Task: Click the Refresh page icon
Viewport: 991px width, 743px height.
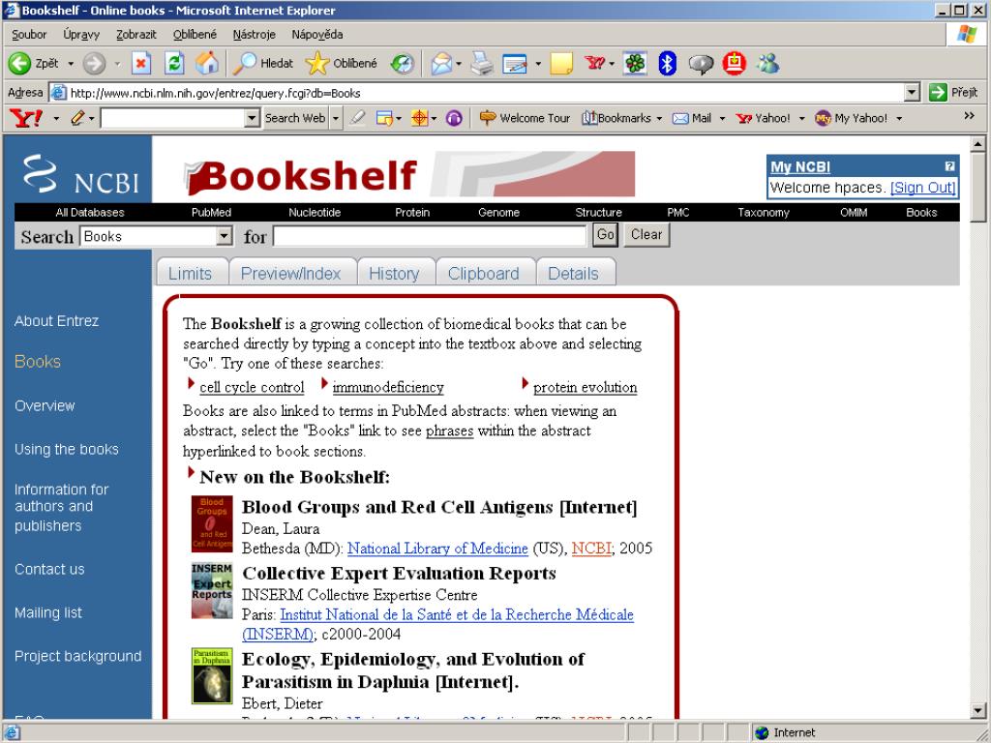Action: click(x=174, y=63)
